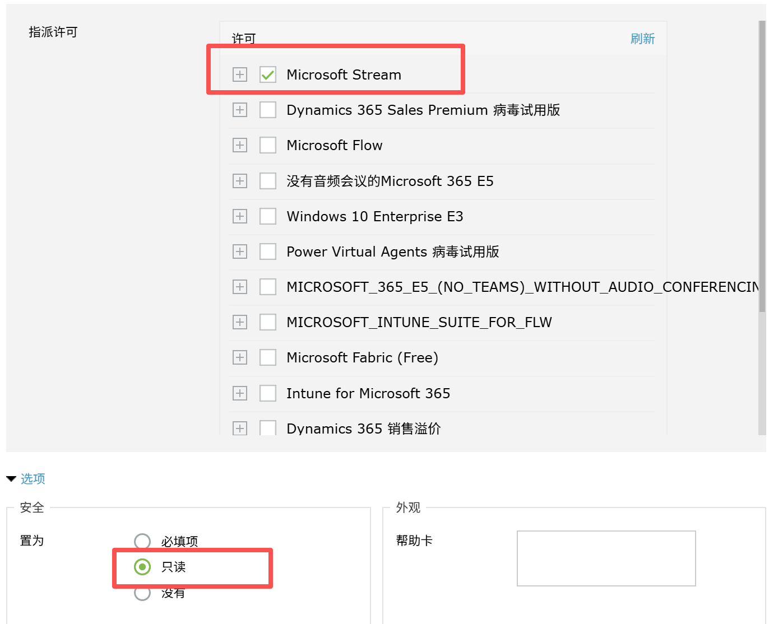This screenshot has height=624, width=769.
Task: Expand 没有音频会议的Microsoft 365 E5 row
Action: click(240, 181)
